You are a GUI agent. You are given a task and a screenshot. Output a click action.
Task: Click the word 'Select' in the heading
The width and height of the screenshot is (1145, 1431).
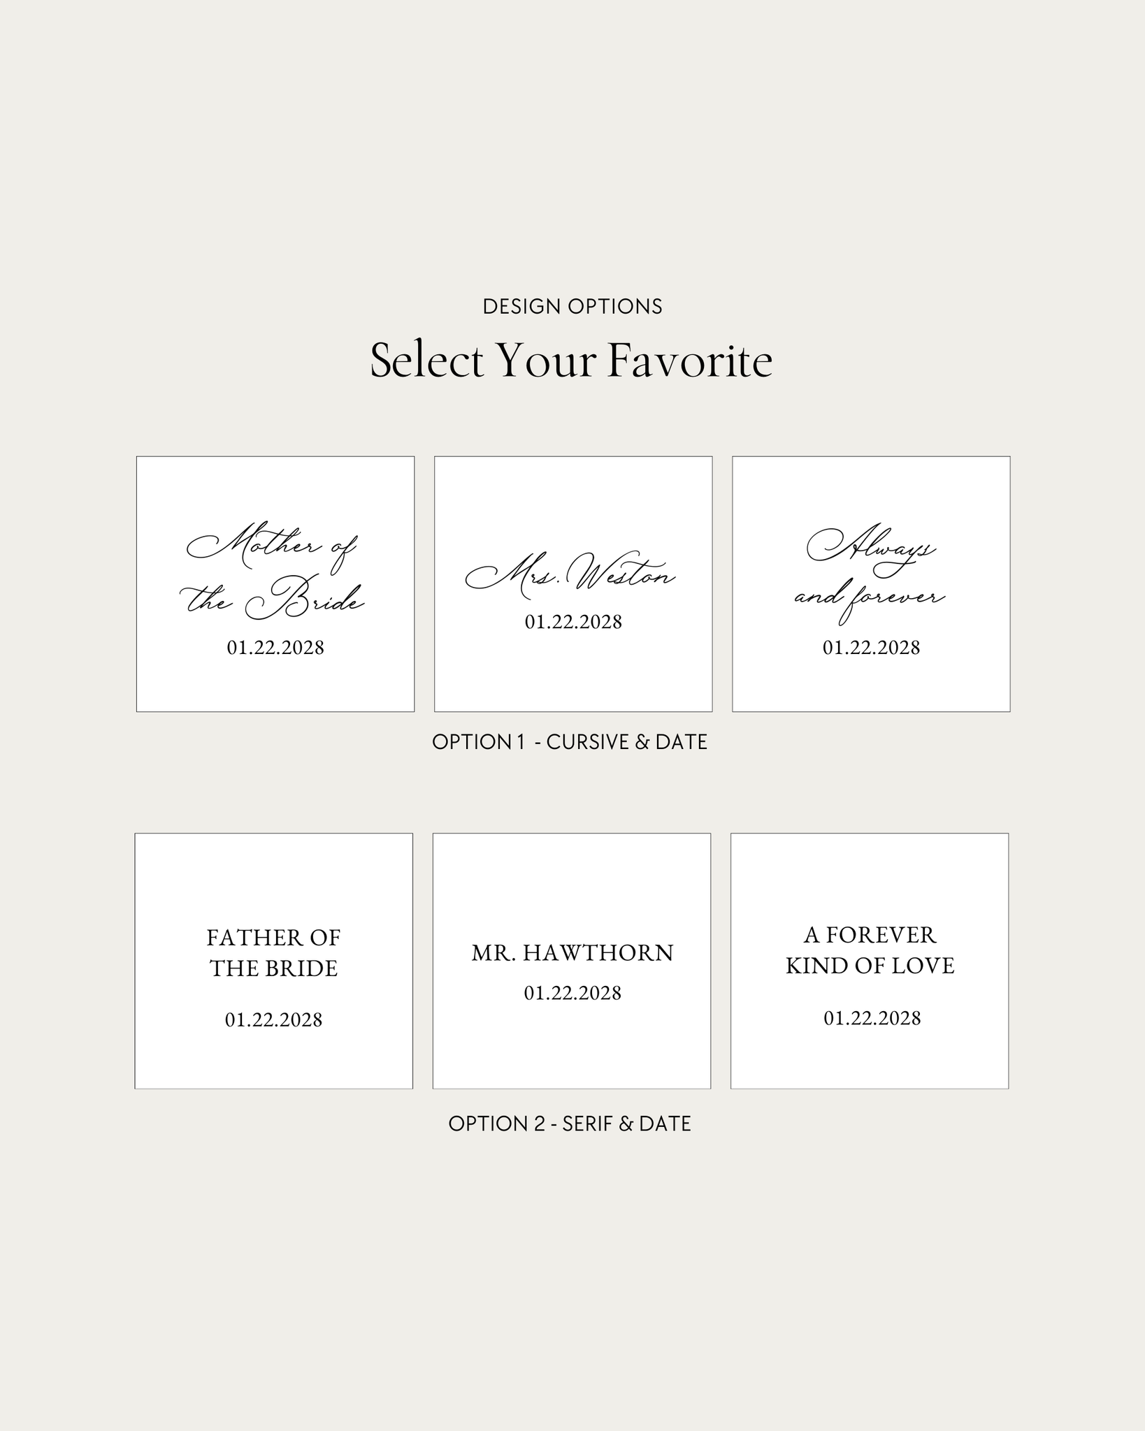426,361
